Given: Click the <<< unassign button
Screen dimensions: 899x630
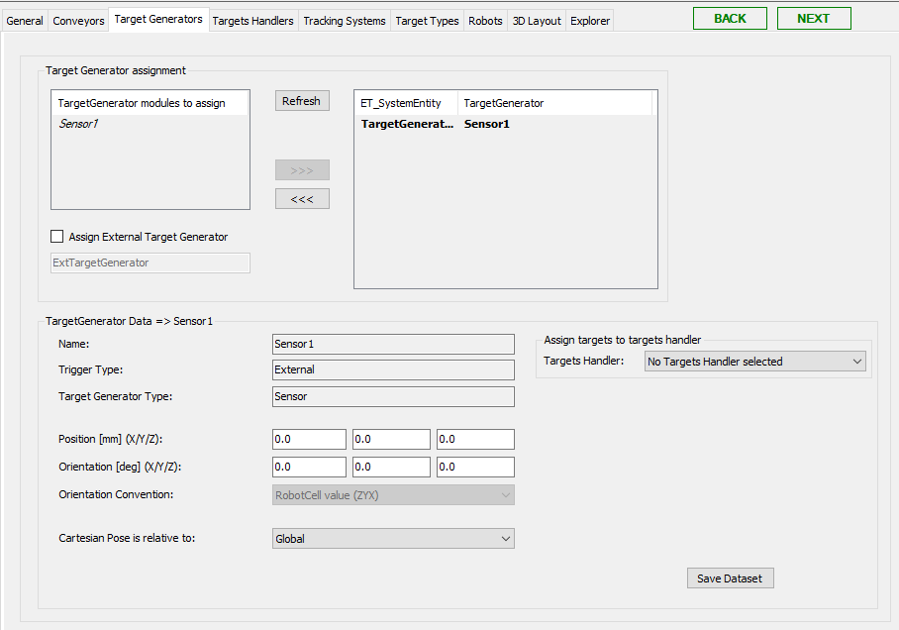Looking at the screenshot, I should [302, 199].
